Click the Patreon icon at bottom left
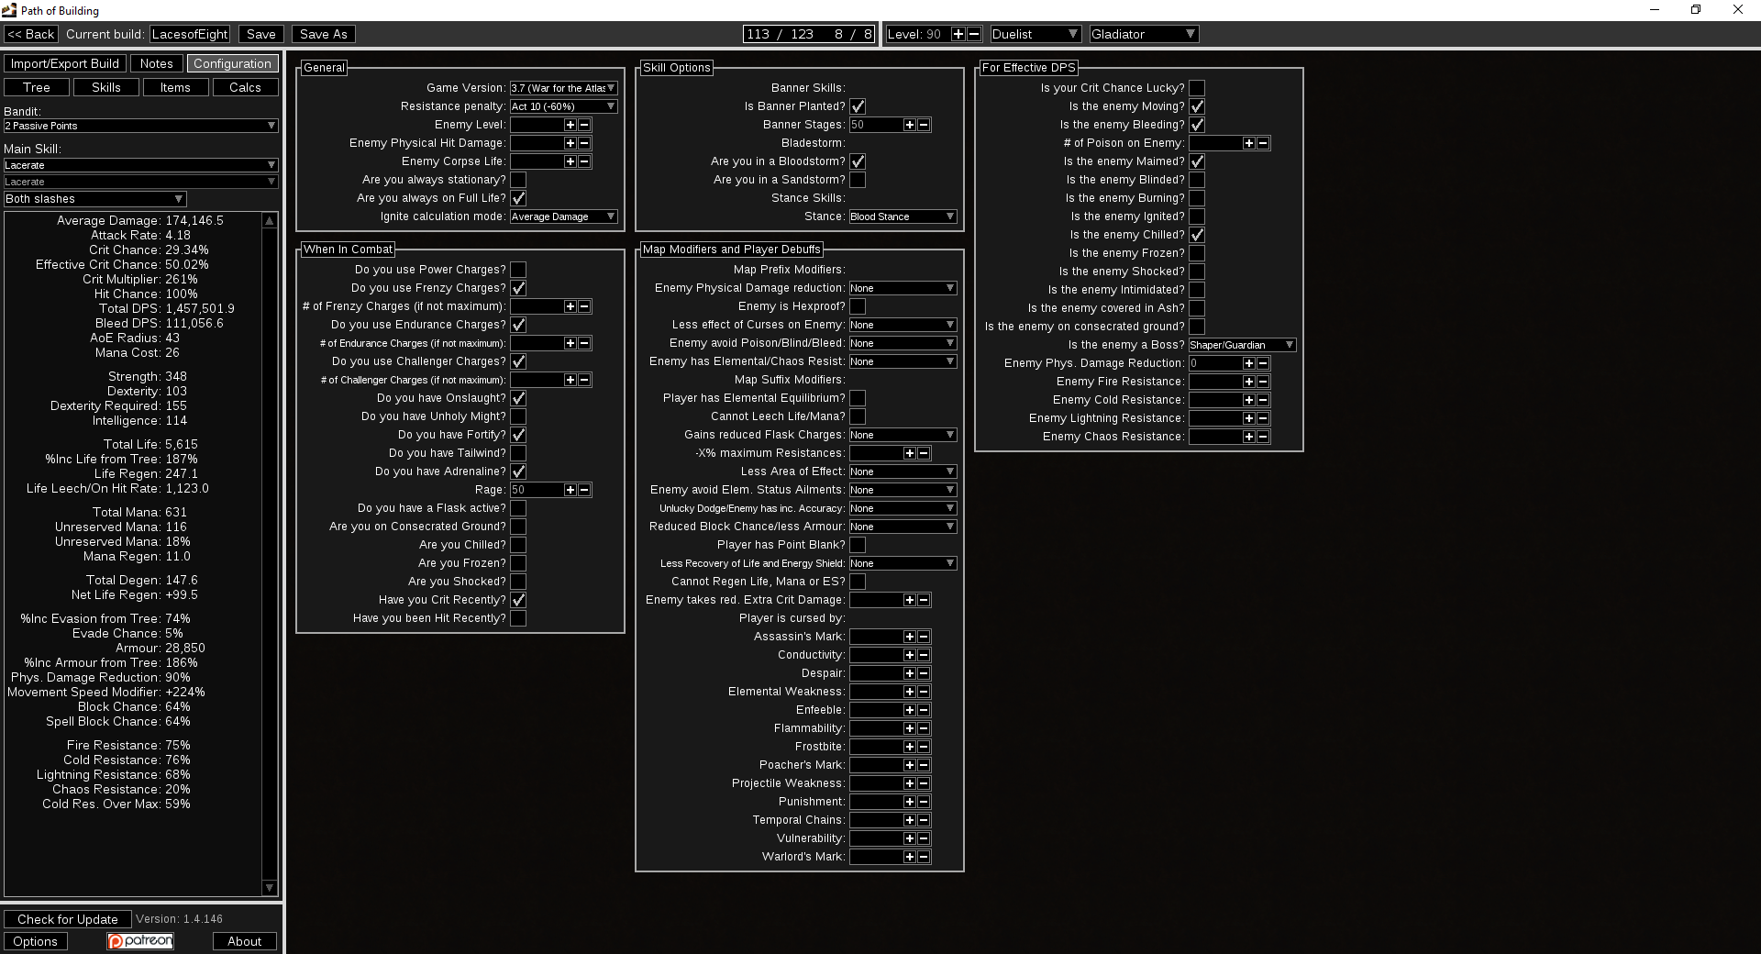This screenshot has width=1761, height=954. coord(139,940)
